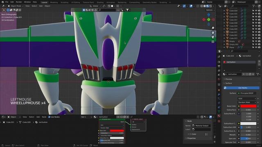
Task: Switch to the Layout workspace tab
Action: (x=44, y=2)
